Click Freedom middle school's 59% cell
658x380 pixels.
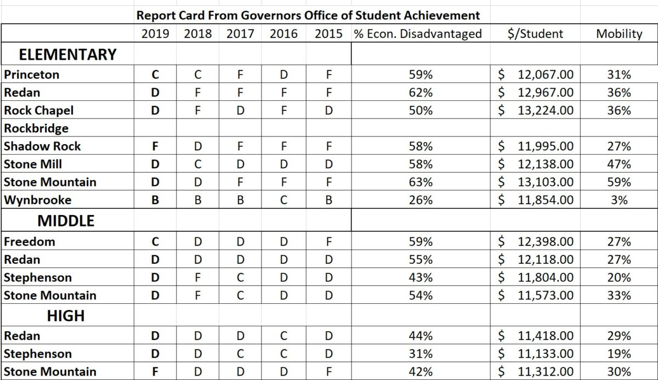click(x=421, y=241)
